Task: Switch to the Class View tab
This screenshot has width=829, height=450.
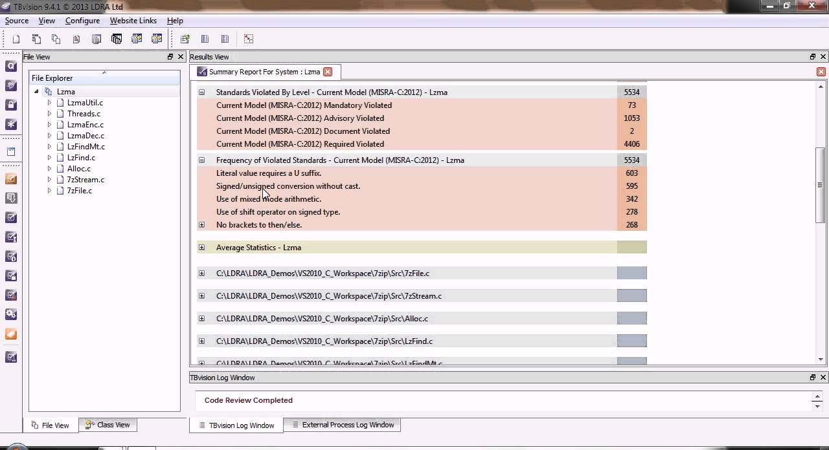Action: tap(108, 425)
